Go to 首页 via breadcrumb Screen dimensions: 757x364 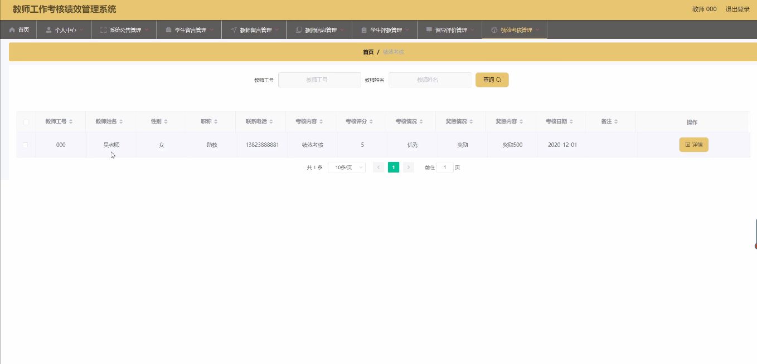tap(368, 52)
